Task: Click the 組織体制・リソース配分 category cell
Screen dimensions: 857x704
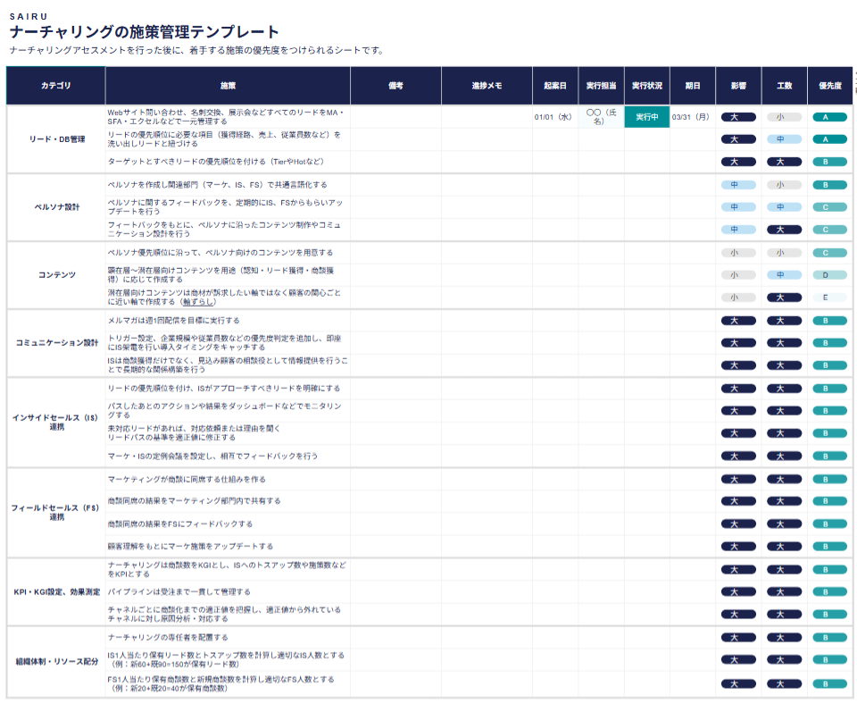Action: [x=55, y=661]
